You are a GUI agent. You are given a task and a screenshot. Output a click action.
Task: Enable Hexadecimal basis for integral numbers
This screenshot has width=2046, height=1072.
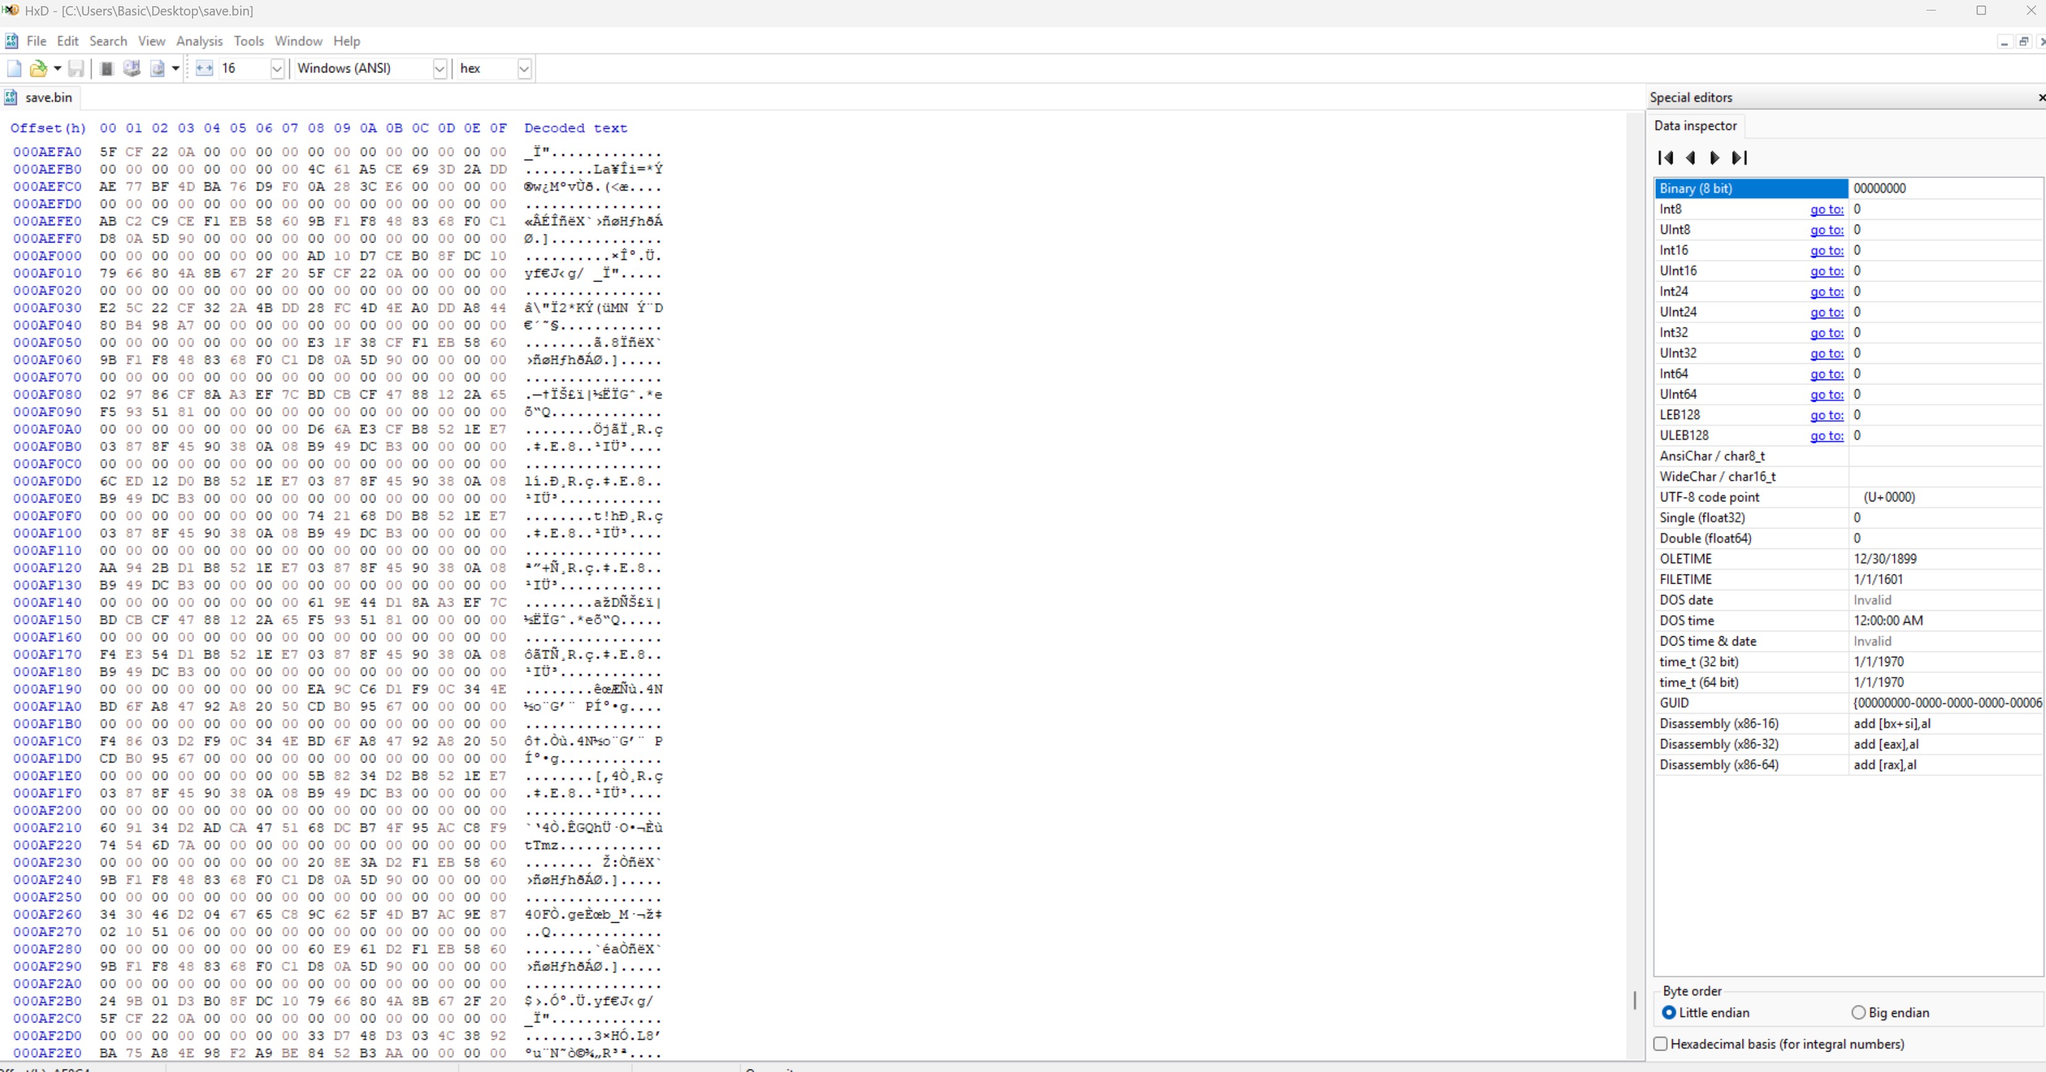point(1779,1044)
